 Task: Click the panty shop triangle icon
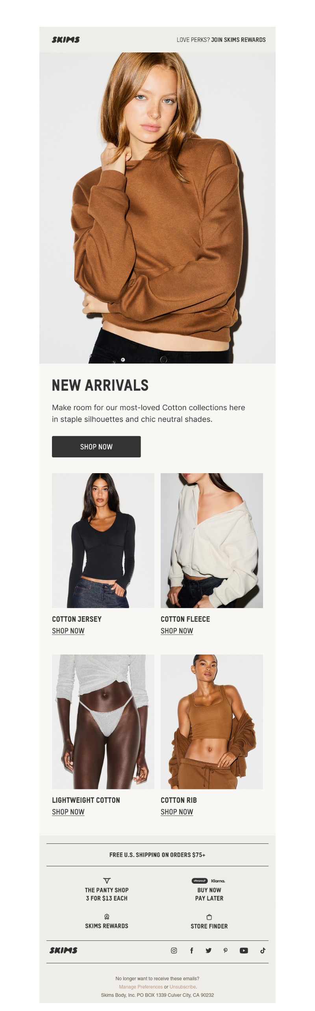107,880
